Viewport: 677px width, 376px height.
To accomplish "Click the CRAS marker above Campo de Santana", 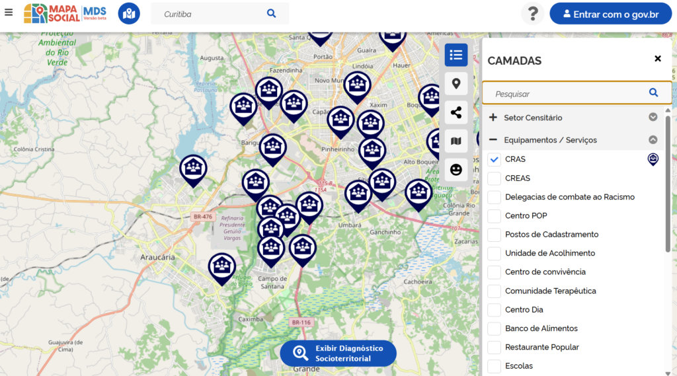I will (271, 252).
